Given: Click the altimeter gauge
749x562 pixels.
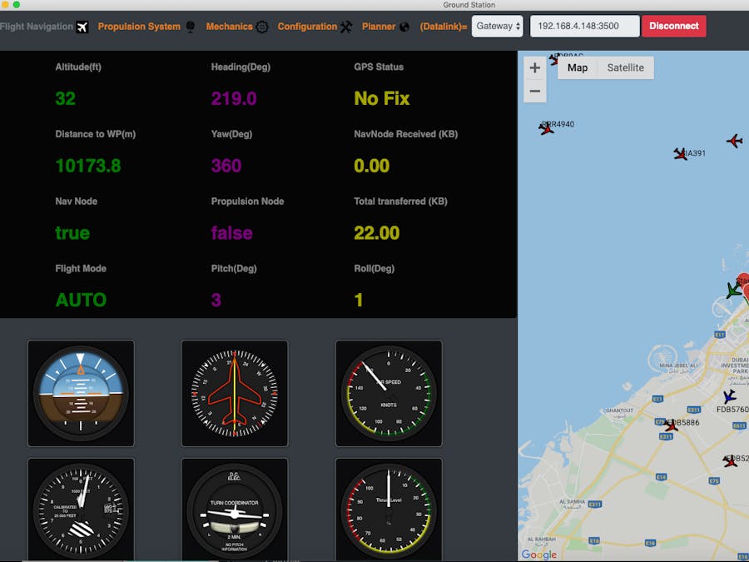Looking at the screenshot, I should [81, 510].
